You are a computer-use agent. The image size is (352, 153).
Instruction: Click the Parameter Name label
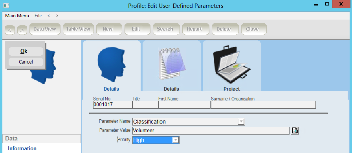[x=114, y=121]
